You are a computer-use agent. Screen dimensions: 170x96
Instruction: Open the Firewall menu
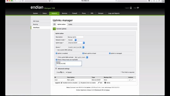(x=75, y=13)
